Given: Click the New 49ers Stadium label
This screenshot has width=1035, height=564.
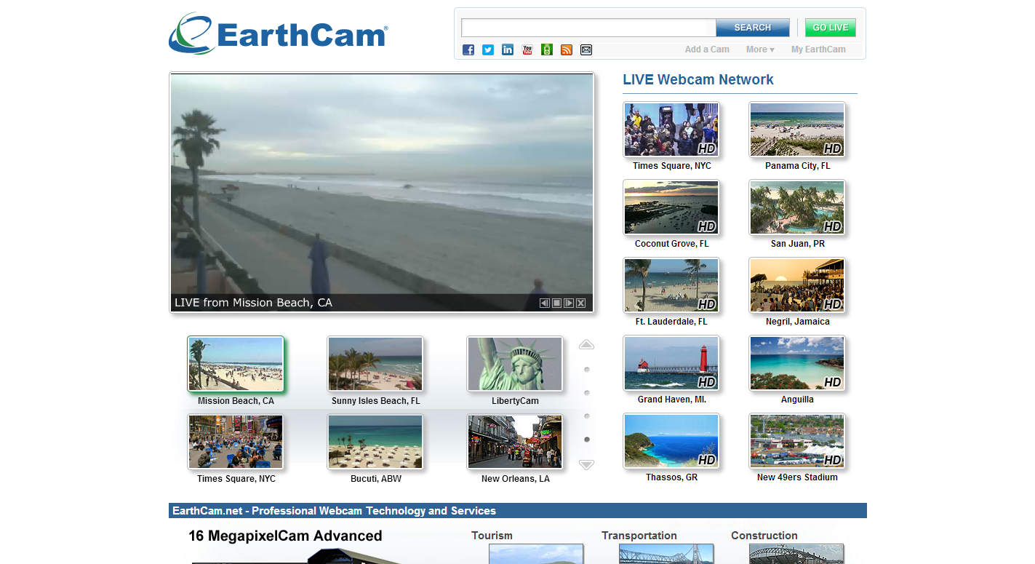Looking at the screenshot, I should (x=797, y=477).
